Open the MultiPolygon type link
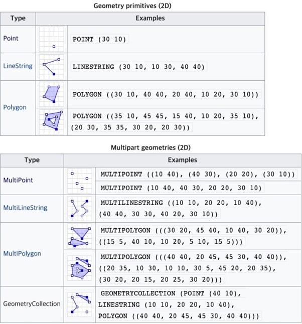This screenshot has width=302, height=324. pos(22,254)
